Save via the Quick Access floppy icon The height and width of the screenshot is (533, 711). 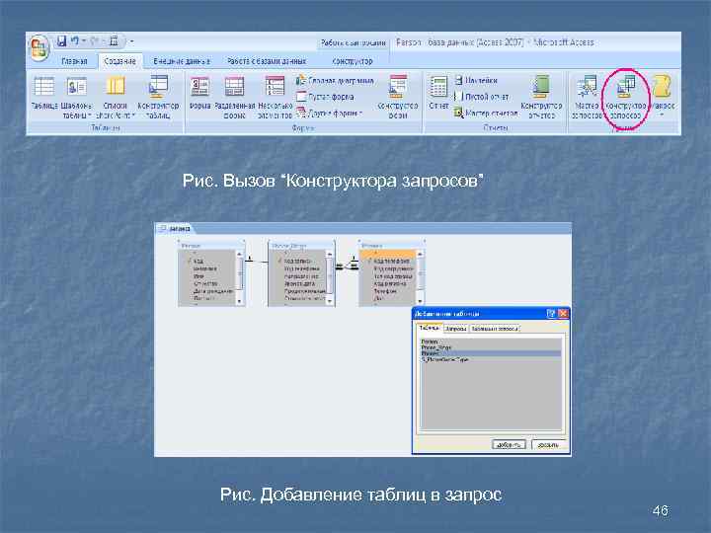click(x=61, y=41)
